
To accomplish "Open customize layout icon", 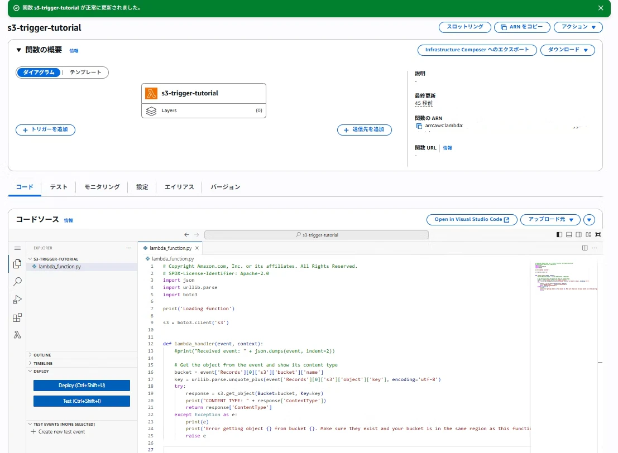I will pos(588,235).
